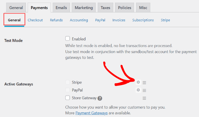Open the Policies tab
This screenshot has width=199, height=117.
pos(124,8)
